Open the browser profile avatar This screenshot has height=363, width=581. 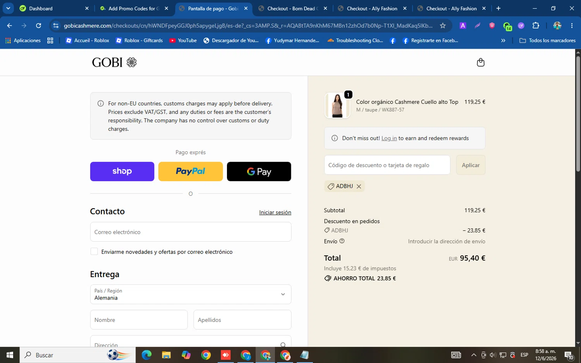pyautogui.click(x=557, y=26)
